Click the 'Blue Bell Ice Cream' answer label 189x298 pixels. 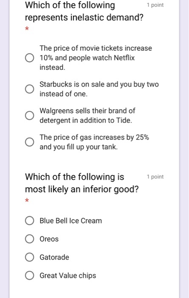pyautogui.click(x=71, y=221)
